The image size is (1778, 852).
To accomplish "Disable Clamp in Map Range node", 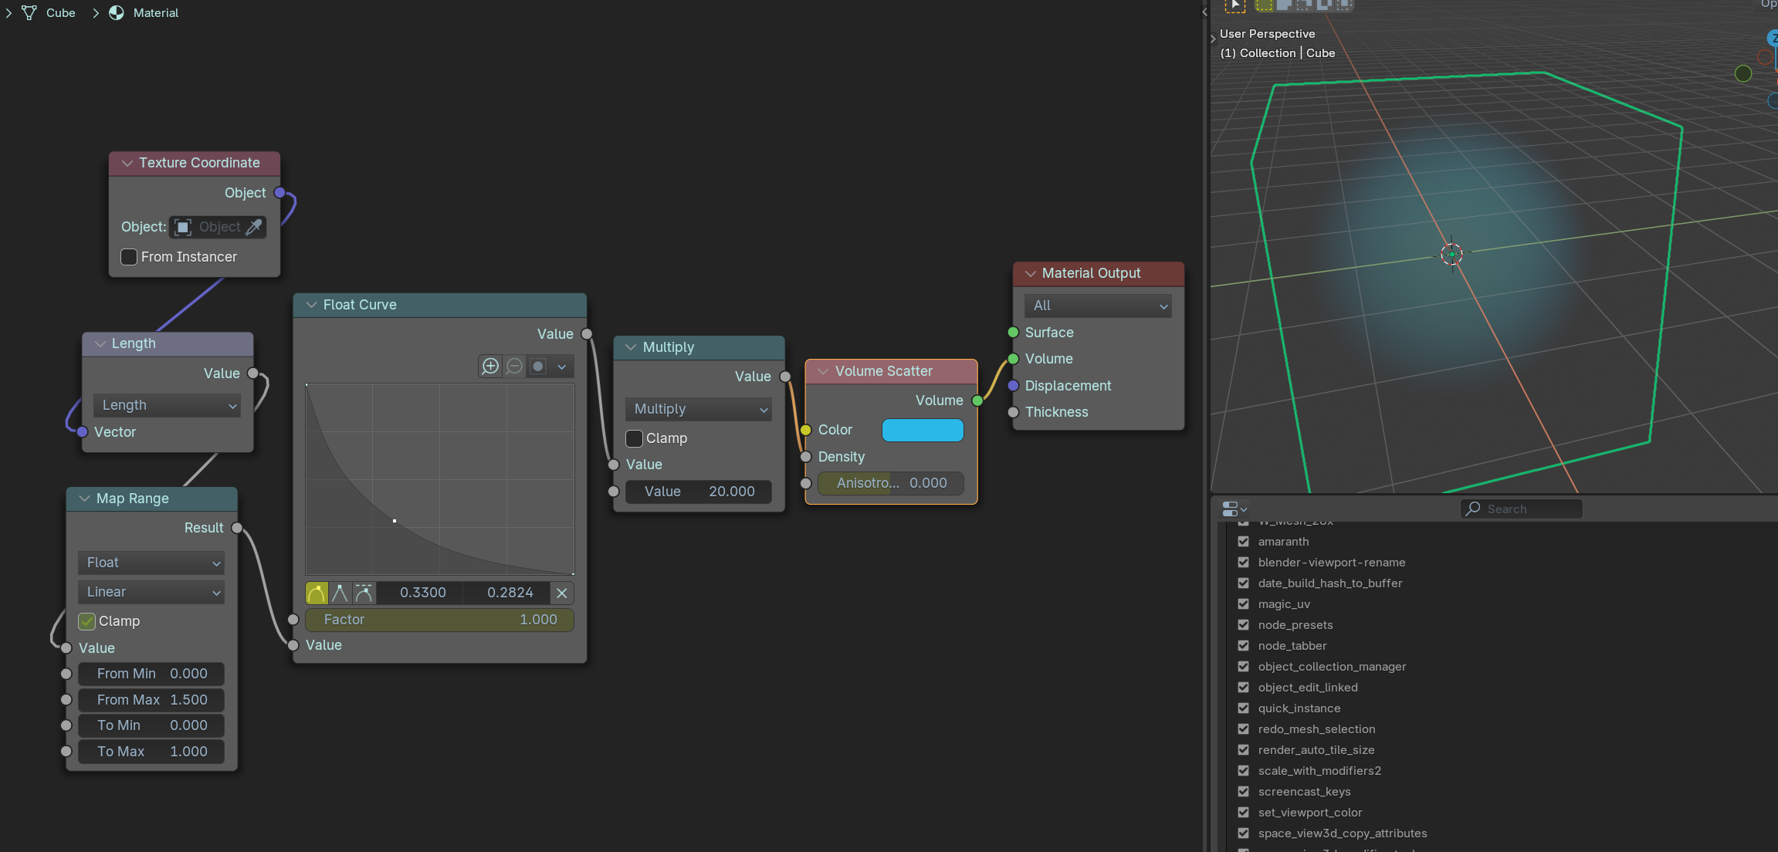I will [87, 621].
